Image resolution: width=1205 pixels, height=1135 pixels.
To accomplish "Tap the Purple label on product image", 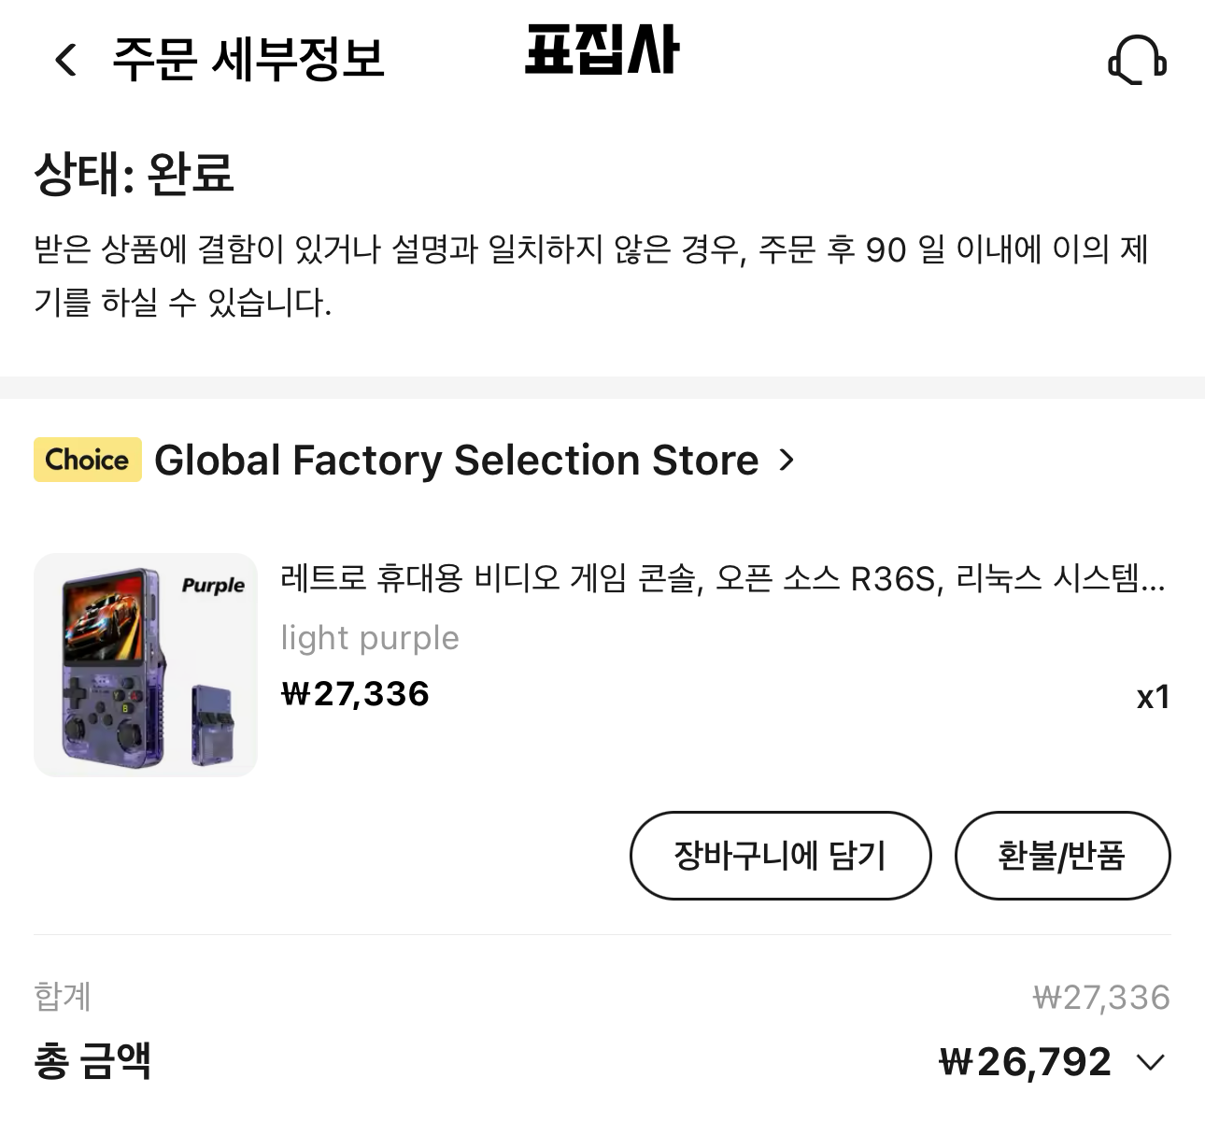I will coord(211,586).
